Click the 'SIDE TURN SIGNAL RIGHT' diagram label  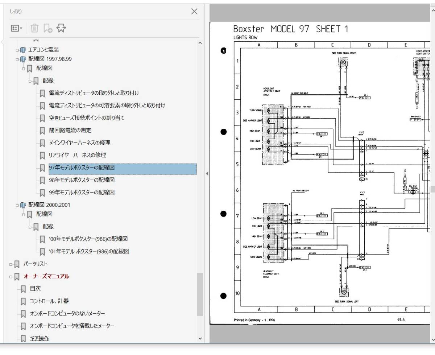click(x=344, y=53)
